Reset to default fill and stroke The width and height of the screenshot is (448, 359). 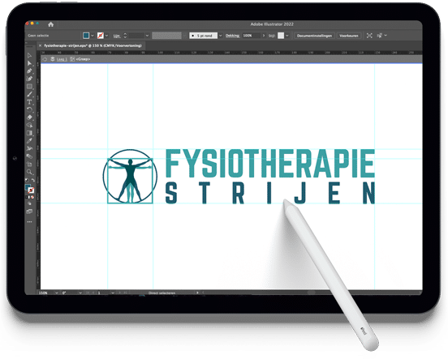(27, 180)
